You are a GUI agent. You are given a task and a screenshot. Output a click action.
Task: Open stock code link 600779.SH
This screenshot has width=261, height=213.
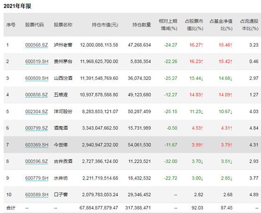[x=37, y=178]
